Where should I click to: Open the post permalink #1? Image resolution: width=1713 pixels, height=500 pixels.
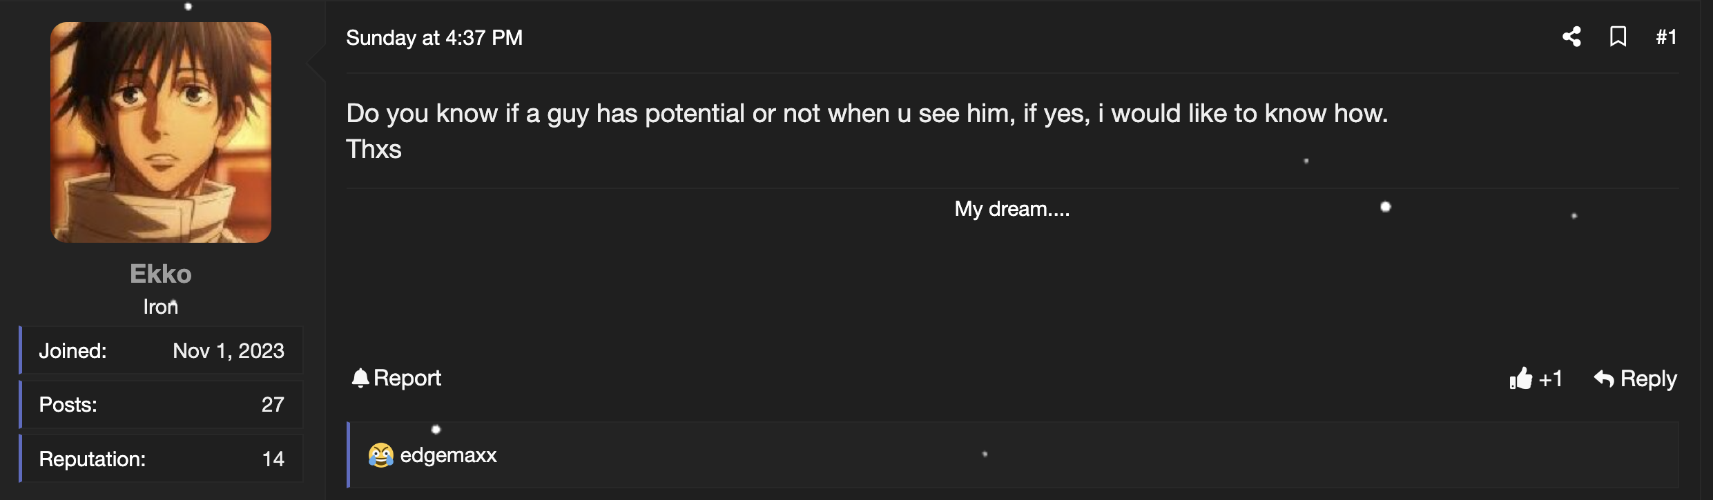(1666, 37)
